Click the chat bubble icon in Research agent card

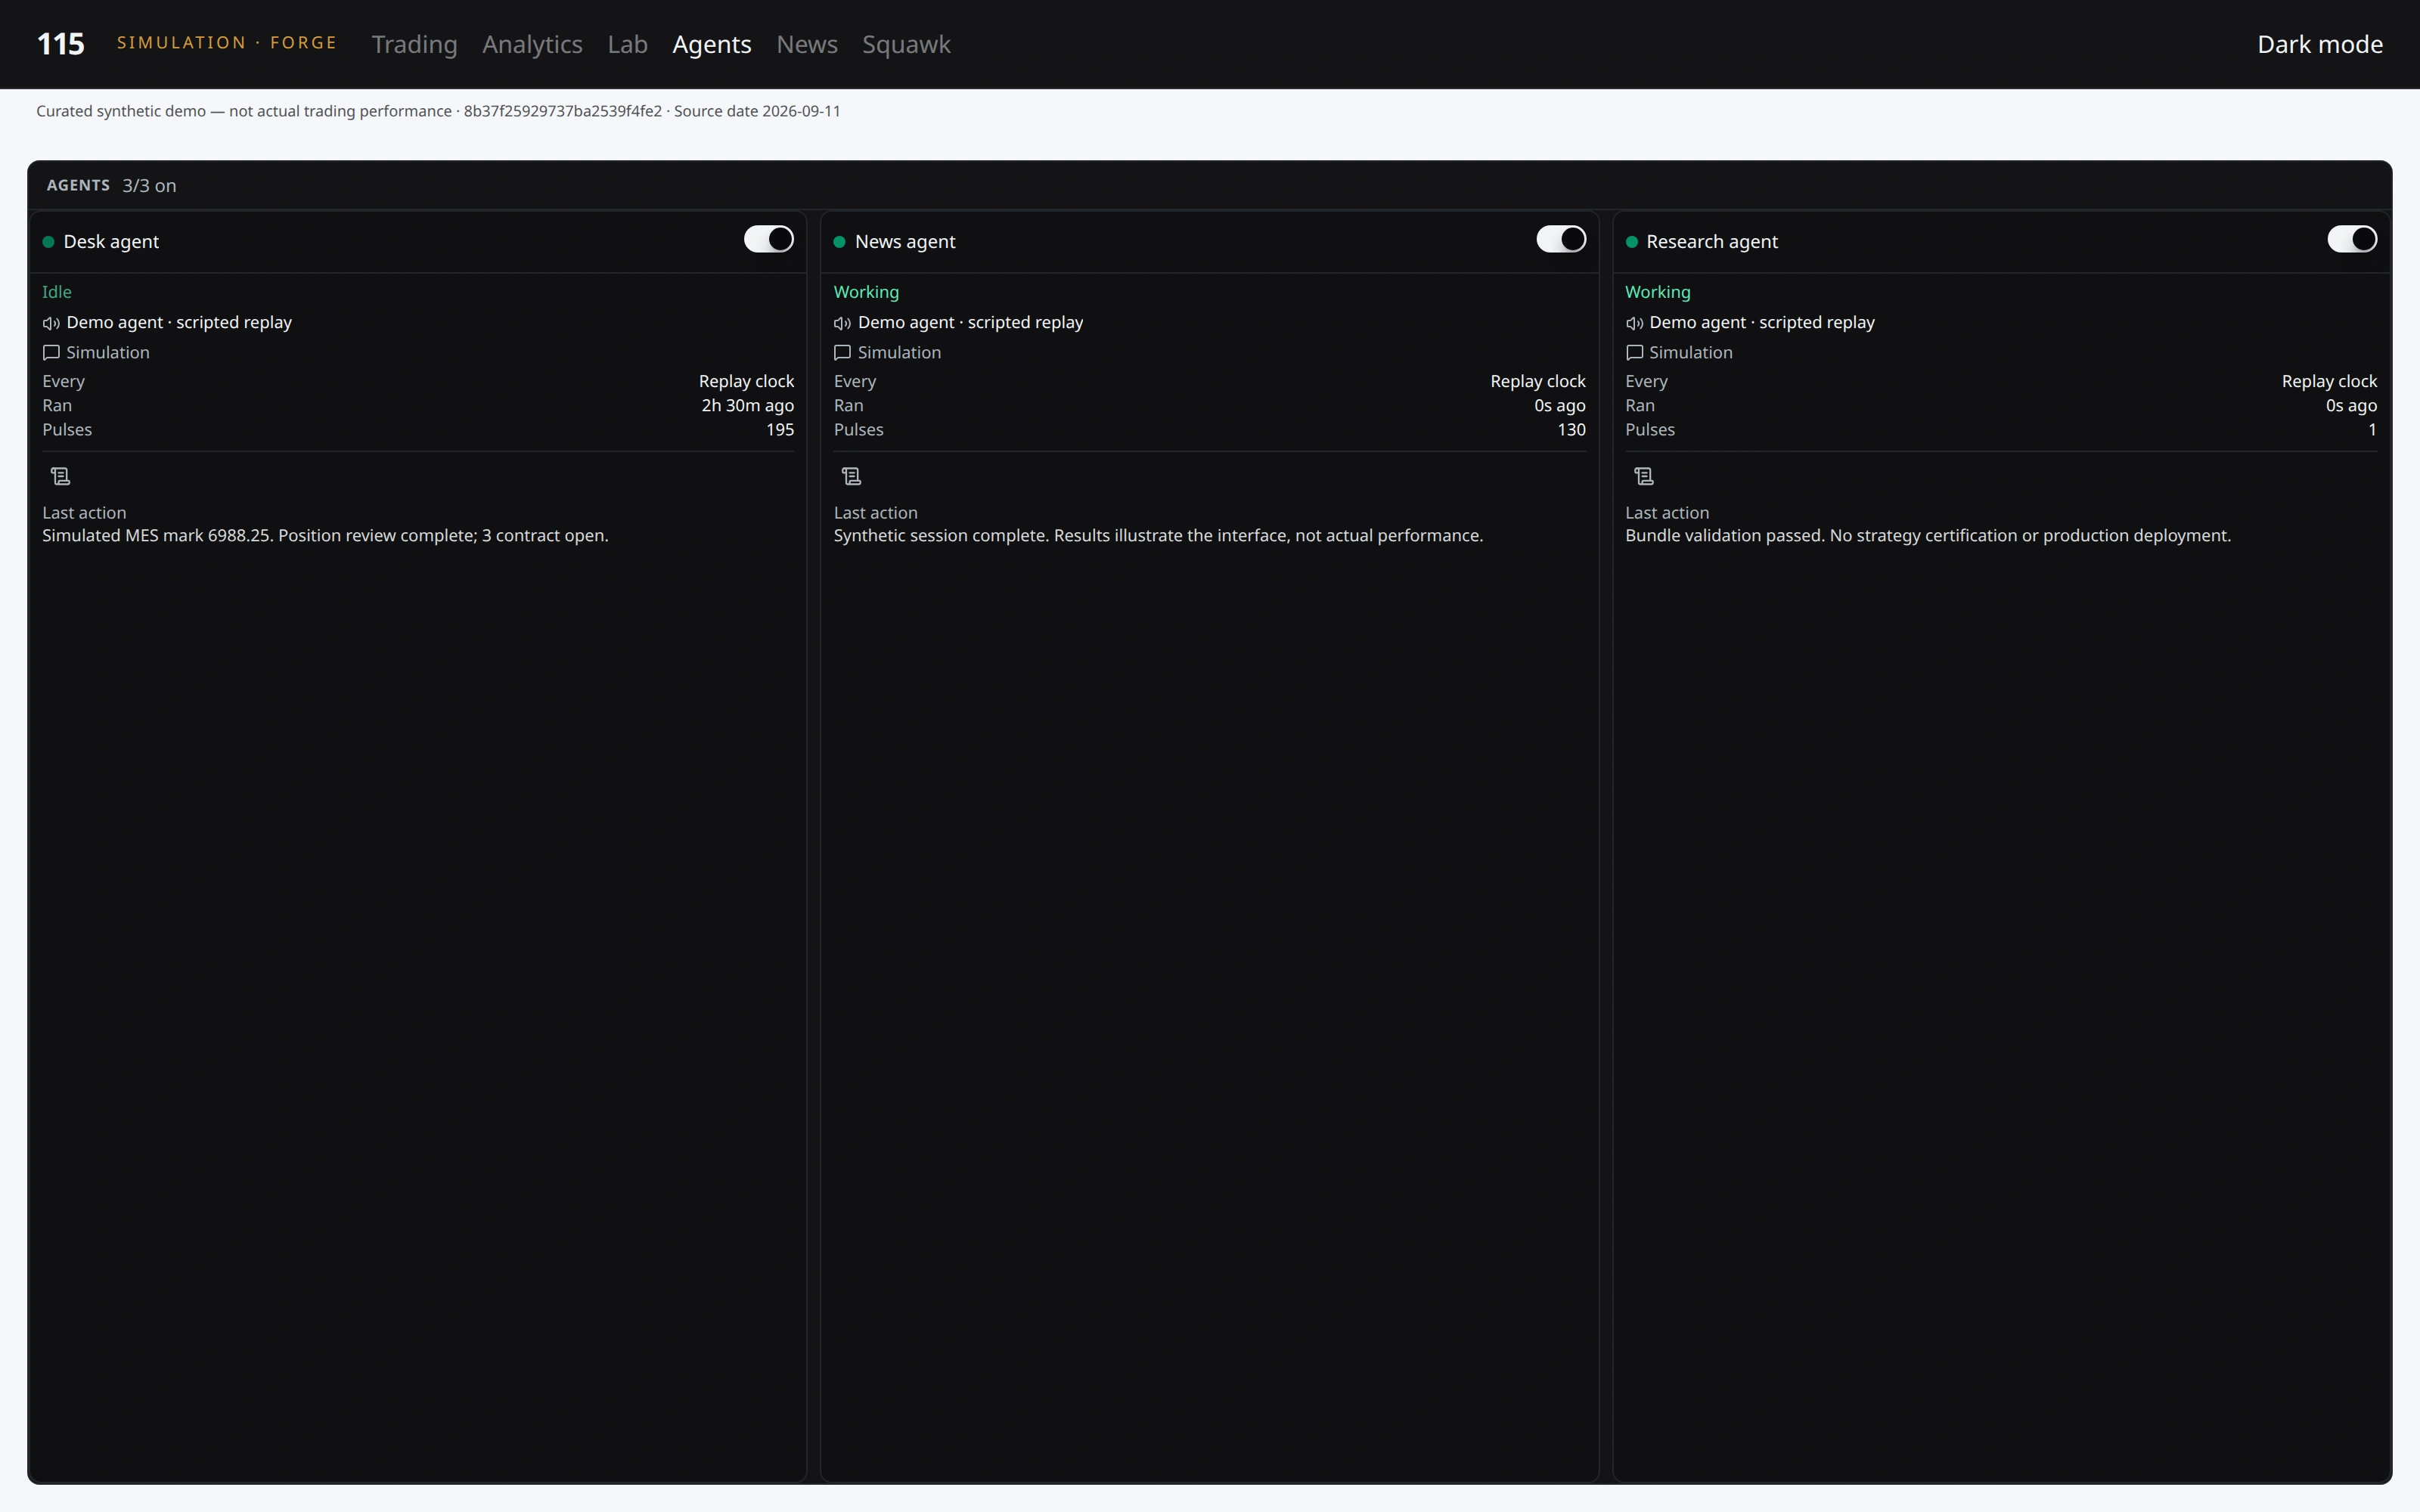pyautogui.click(x=1634, y=353)
